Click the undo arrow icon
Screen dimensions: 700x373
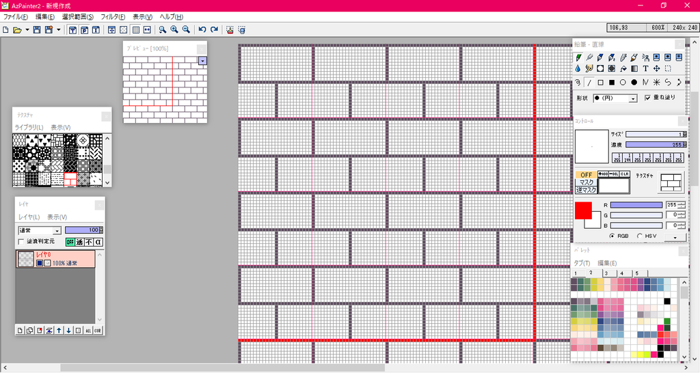(x=202, y=30)
